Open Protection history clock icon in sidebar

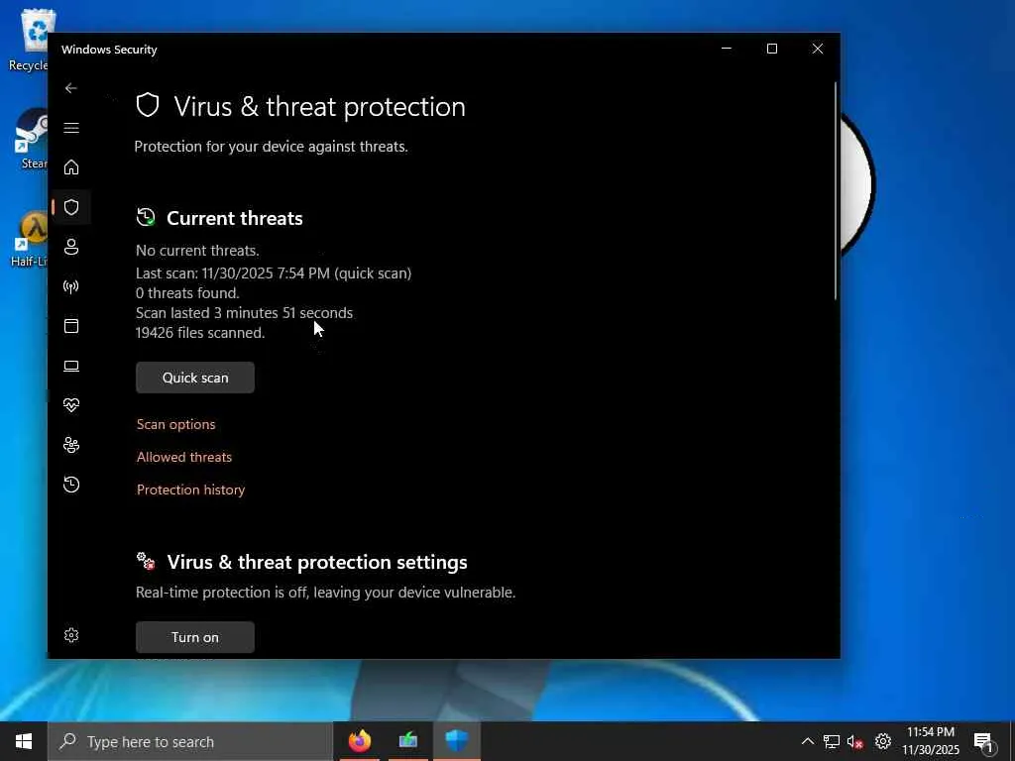71,485
